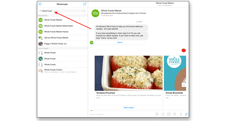
Task: Send a thumbs up like
Action: click(187, 114)
